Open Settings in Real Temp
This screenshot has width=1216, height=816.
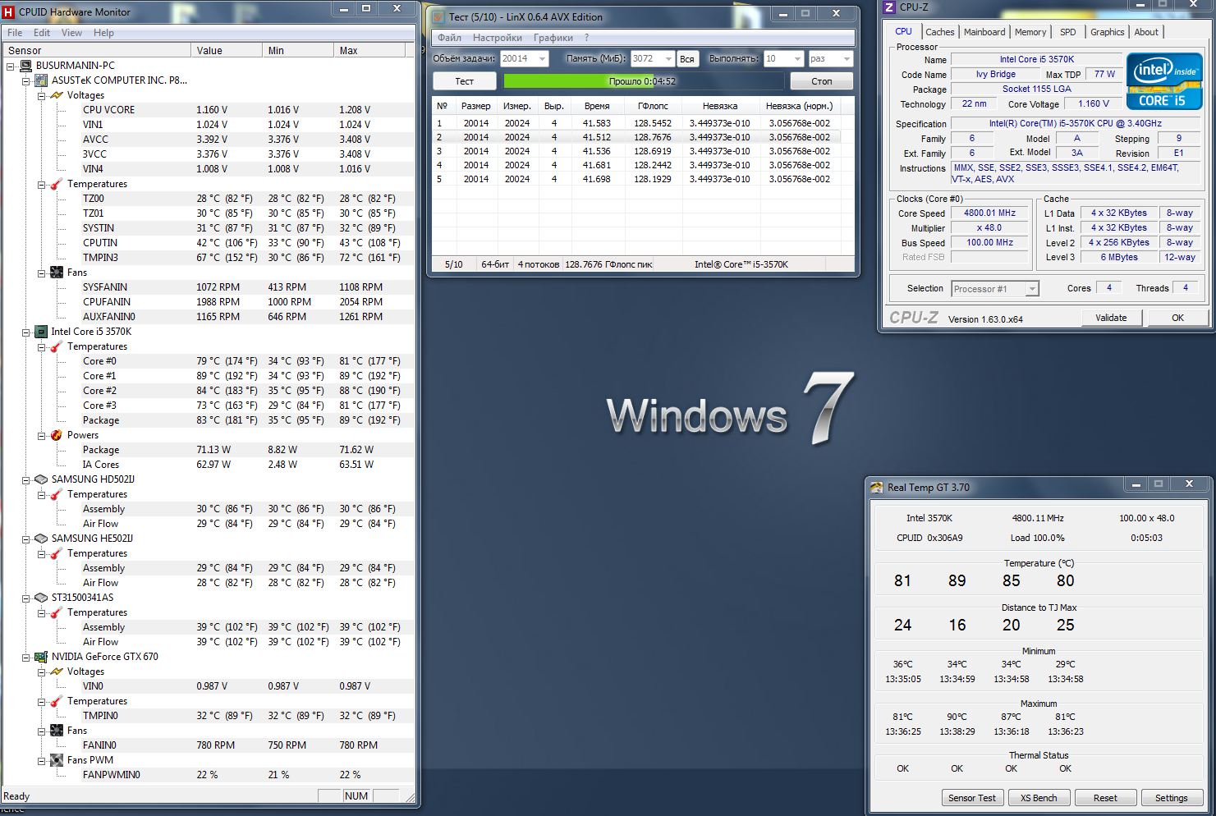tap(1171, 798)
